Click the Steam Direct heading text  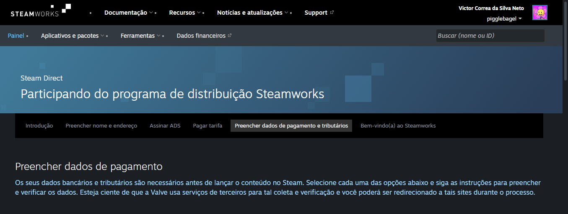41,78
